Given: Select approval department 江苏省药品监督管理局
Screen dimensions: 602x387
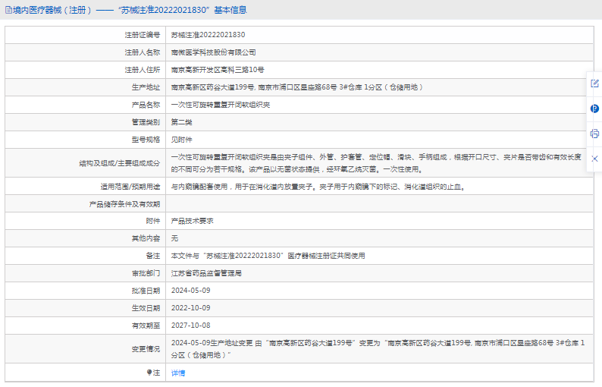Looking at the screenshot, I should tap(206, 273).
